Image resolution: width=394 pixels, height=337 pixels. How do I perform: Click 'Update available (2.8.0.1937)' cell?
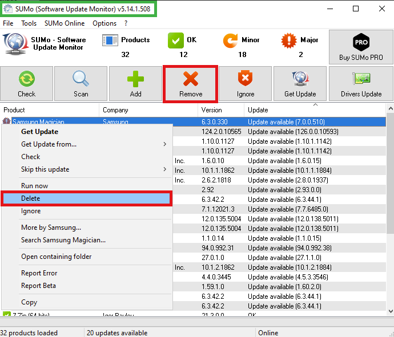point(288,180)
